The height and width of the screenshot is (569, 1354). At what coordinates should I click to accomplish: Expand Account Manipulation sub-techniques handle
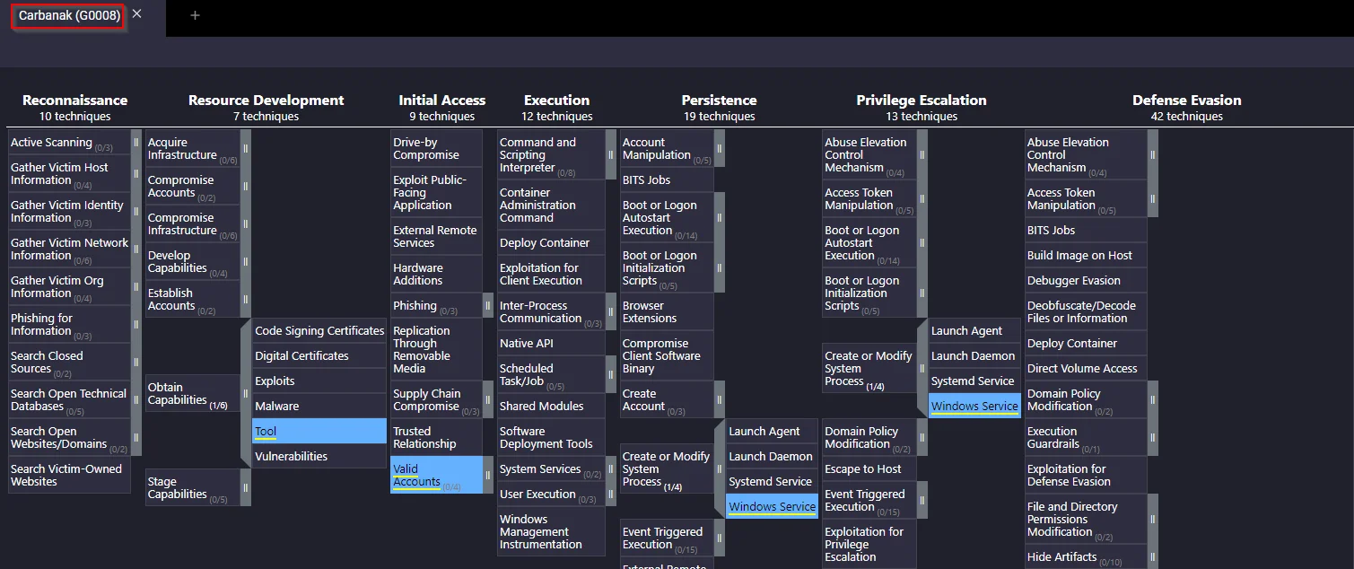720,149
